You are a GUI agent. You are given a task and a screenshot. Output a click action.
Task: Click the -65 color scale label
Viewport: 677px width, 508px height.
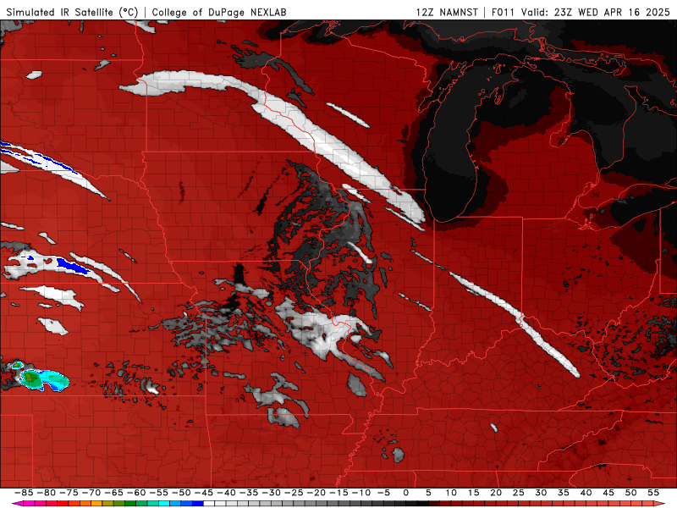[x=113, y=493]
